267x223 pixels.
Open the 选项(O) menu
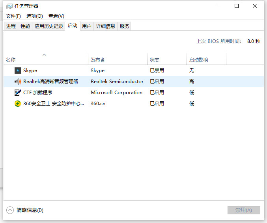click(35, 16)
